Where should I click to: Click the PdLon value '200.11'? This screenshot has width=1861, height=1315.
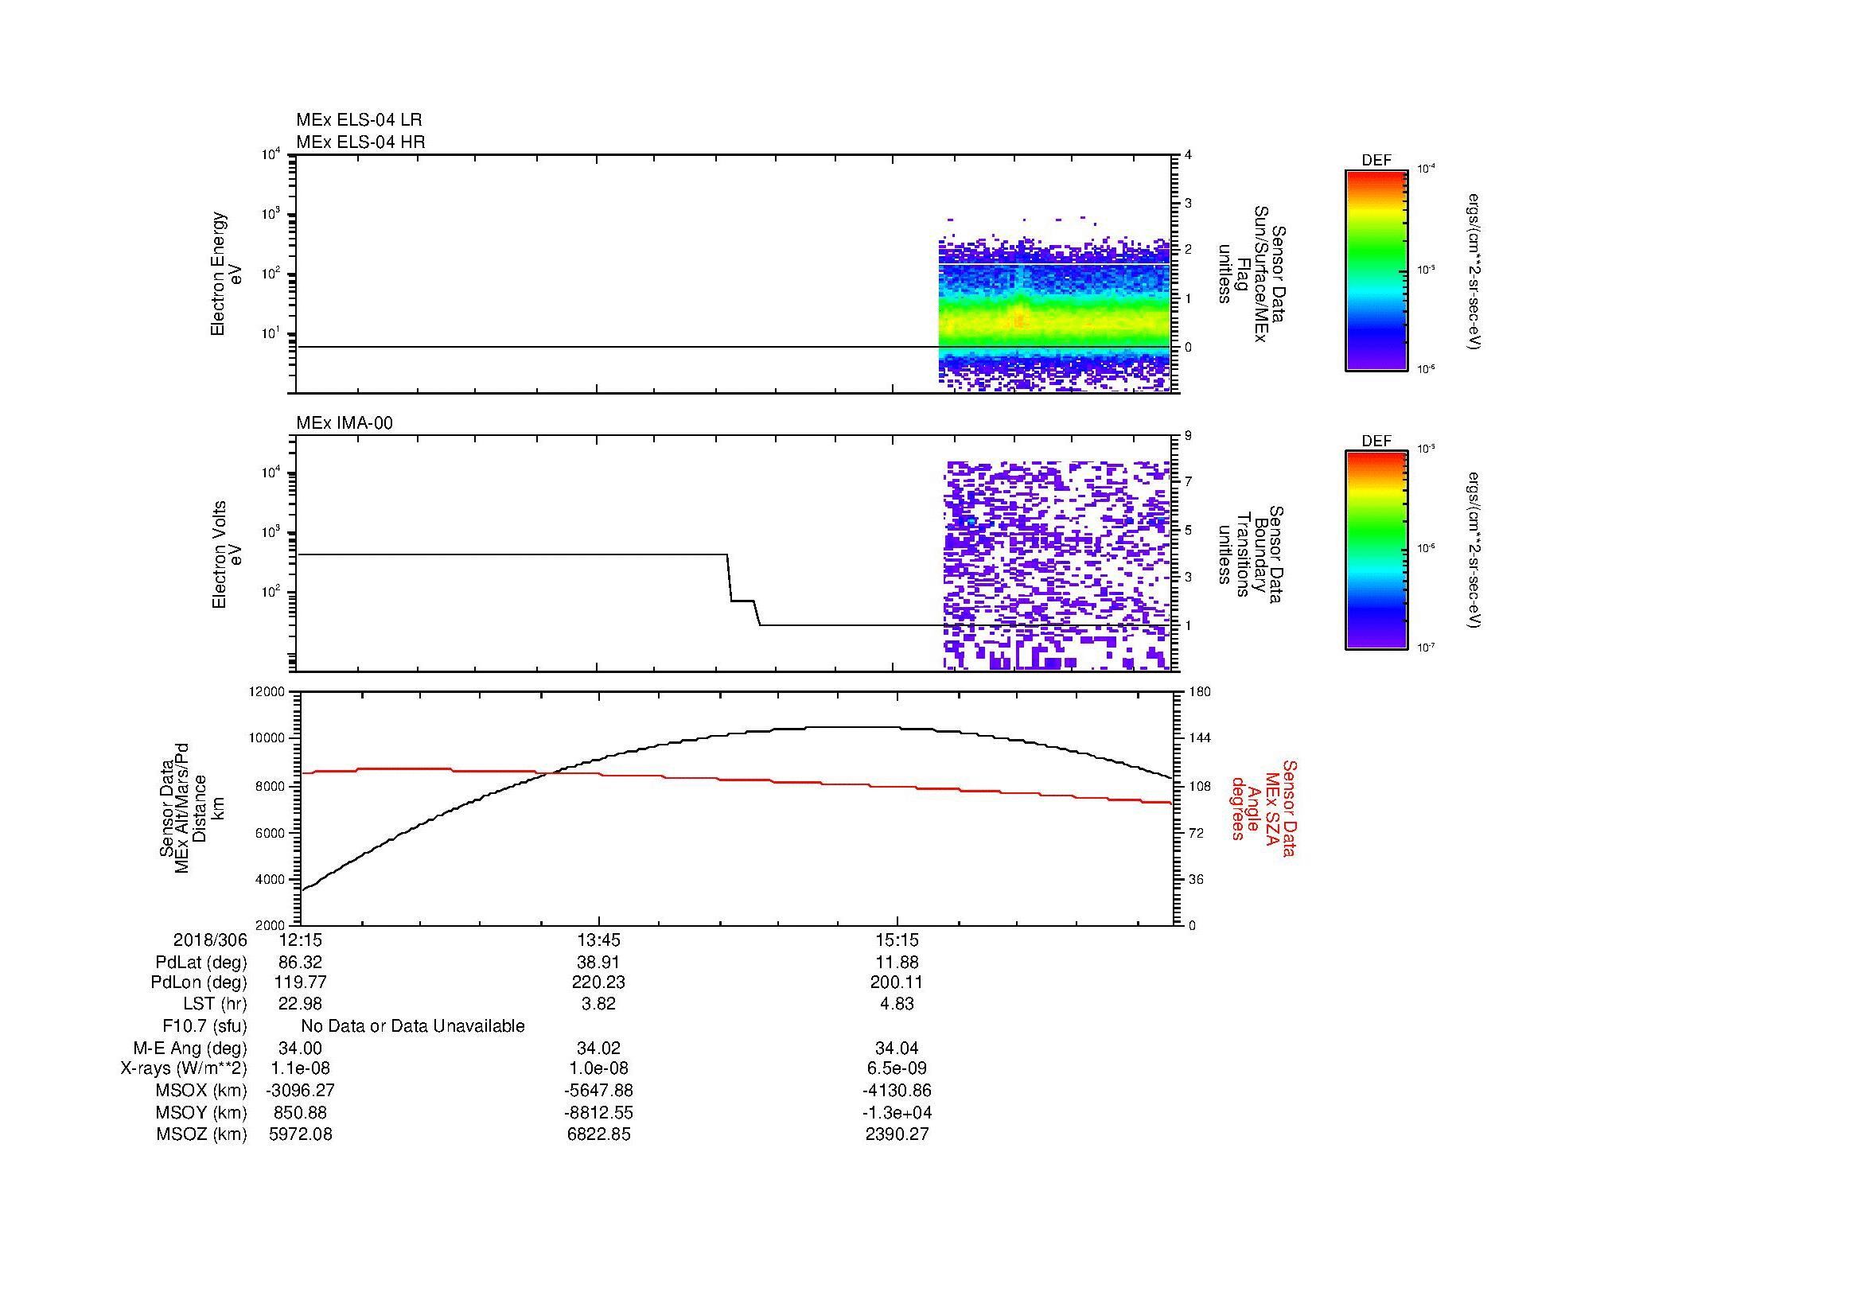coord(897,982)
